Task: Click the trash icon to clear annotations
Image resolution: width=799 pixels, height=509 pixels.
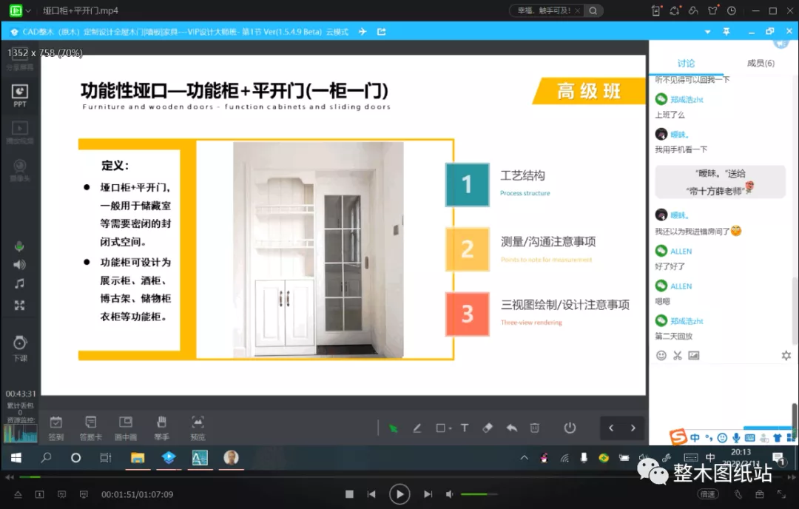Action: coord(535,428)
